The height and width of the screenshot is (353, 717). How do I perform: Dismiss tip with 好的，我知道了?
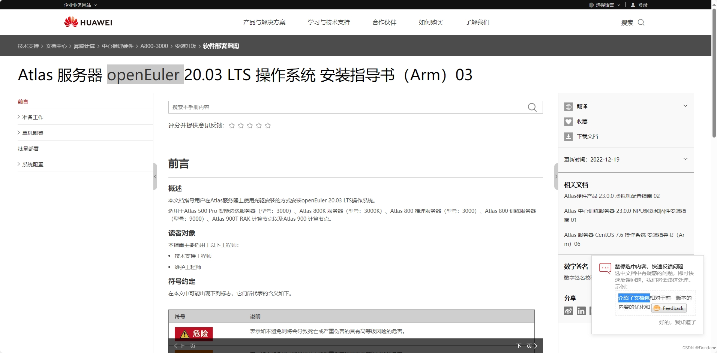pos(677,322)
